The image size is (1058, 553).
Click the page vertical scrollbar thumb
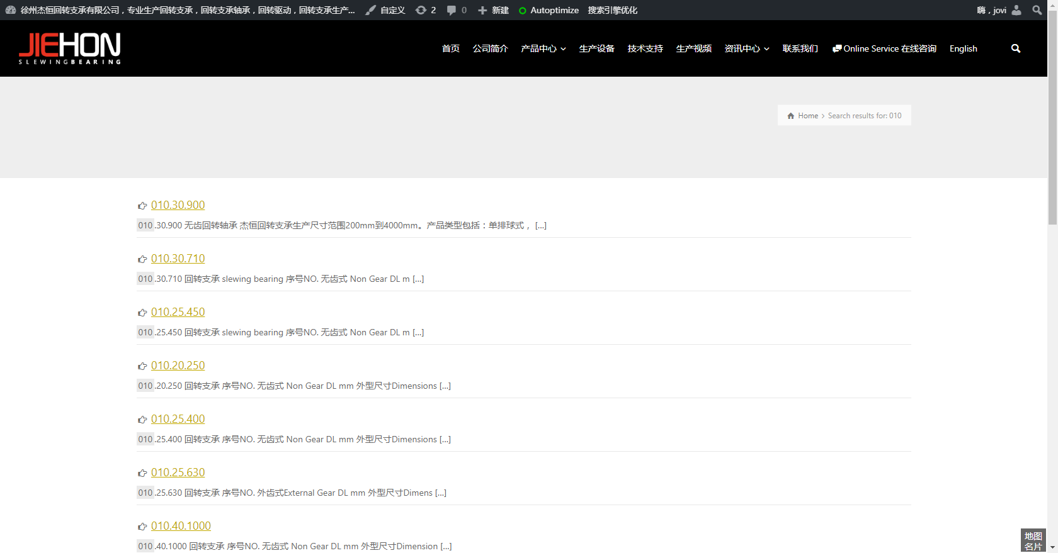(1052, 116)
